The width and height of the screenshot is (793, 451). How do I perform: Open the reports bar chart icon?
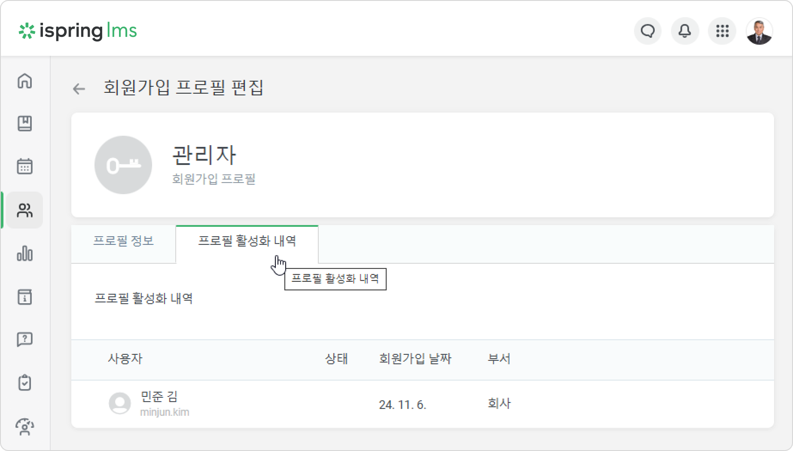pyautogui.click(x=25, y=253)
